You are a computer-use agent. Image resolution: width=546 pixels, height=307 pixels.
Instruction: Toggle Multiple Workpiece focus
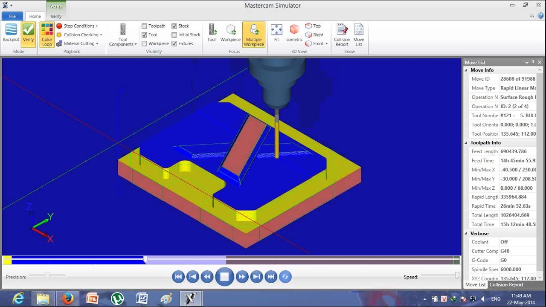(x=254, y=35)
